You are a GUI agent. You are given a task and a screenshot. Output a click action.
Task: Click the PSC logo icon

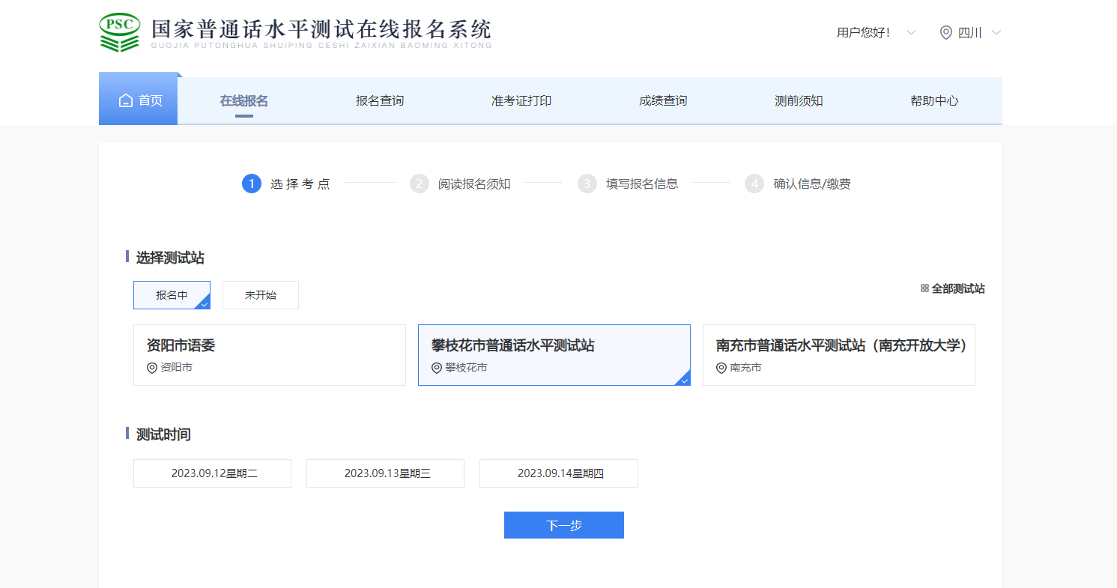(x=119, y=32)
